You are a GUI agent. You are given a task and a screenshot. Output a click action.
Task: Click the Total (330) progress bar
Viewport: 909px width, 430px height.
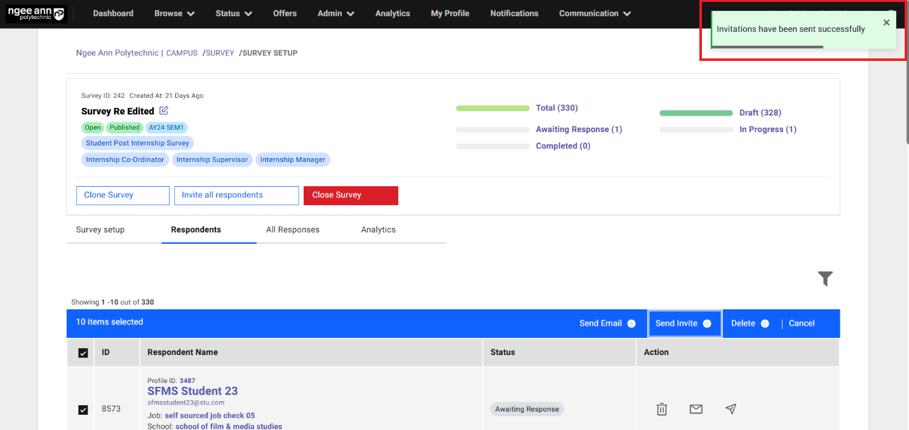493,109
